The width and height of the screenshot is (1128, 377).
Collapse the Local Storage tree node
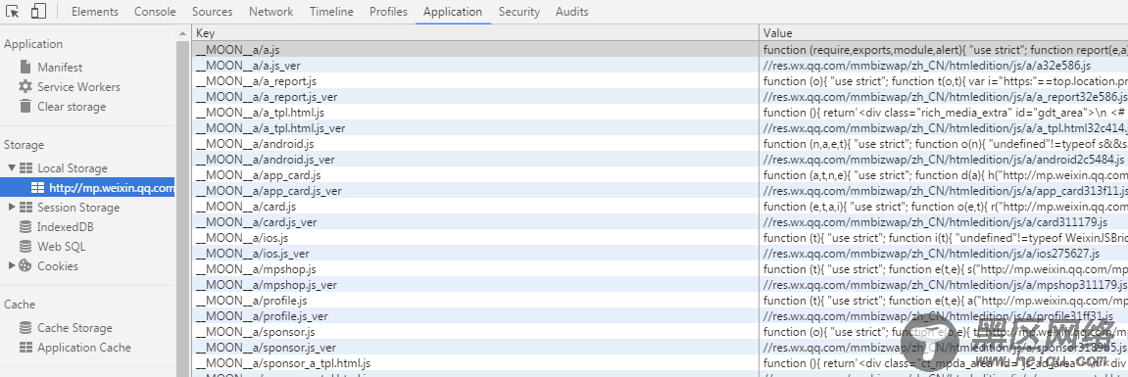click(12, 167)
